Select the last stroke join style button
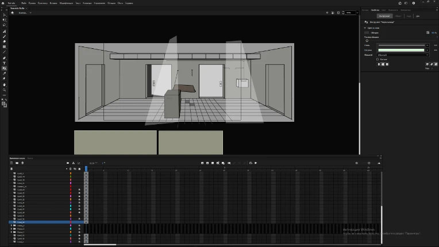The width and height of the screenshot is (439, 247). (436, 64)
